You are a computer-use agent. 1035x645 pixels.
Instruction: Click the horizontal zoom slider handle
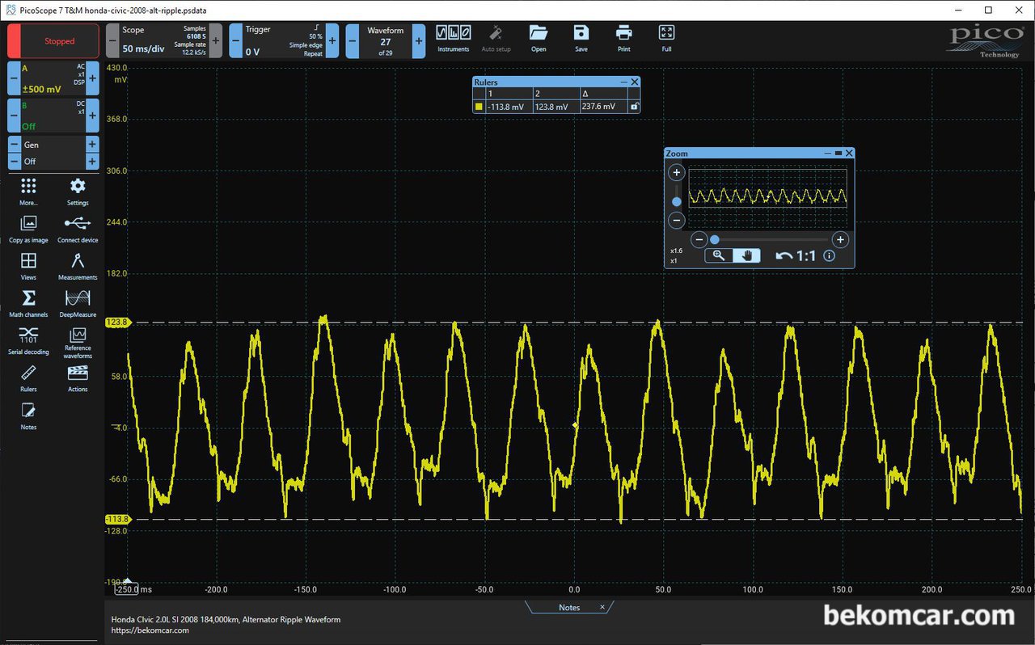(715, 239)
